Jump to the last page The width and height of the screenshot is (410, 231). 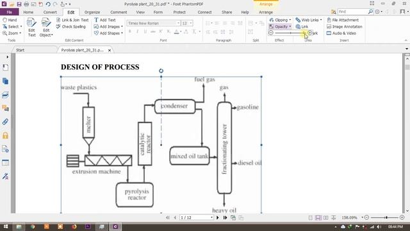tap(225, 218)
